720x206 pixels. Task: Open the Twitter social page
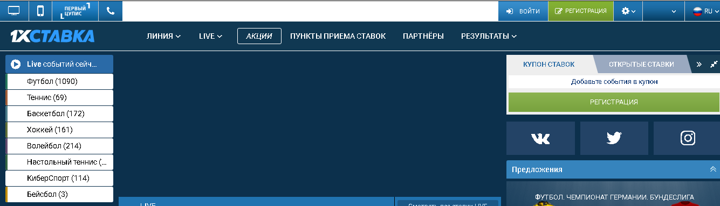point(614,138)
